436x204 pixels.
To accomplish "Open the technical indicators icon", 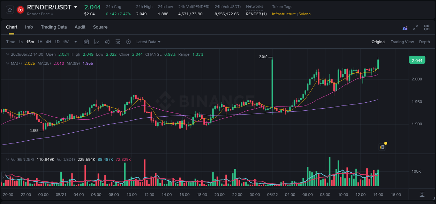I will (x=97, y=42).
